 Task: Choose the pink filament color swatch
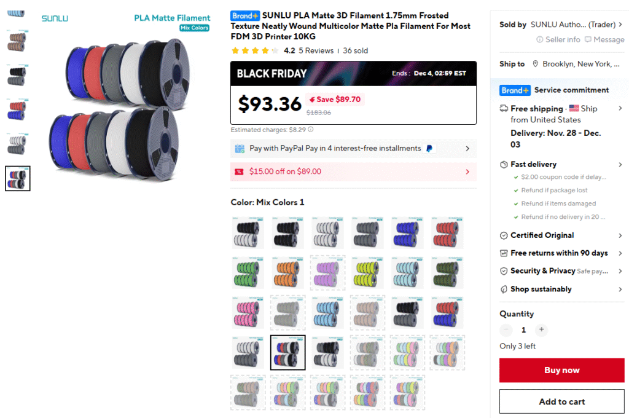point(248,312)
